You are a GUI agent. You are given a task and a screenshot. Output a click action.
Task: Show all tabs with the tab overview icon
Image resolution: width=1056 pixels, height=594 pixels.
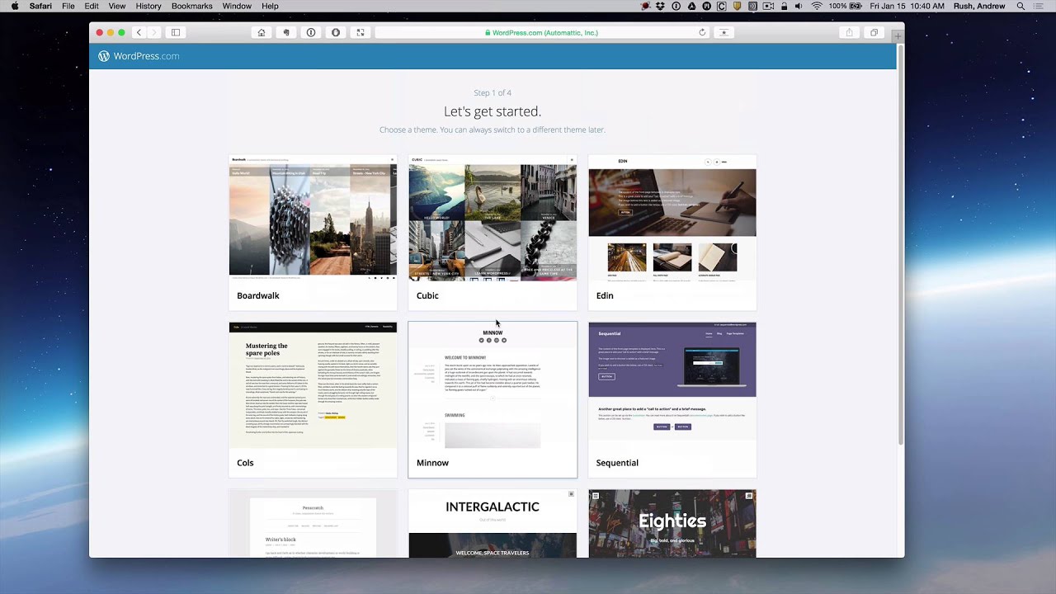pos(874,32)
